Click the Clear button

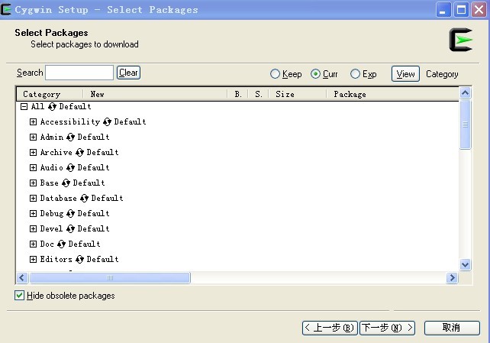pyautogui.click(x=128, y=73)
